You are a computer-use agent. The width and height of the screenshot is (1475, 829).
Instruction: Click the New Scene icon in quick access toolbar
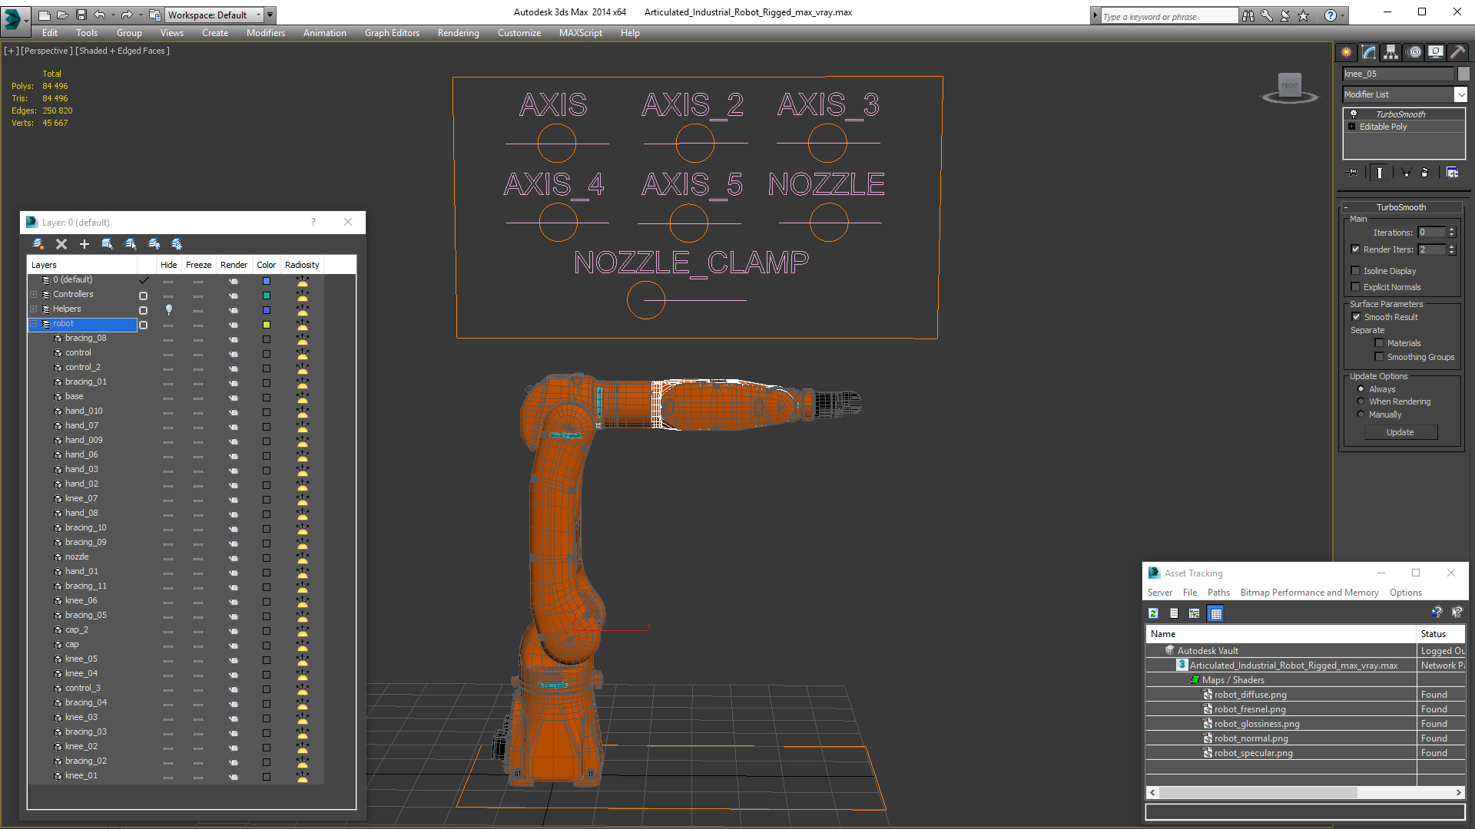[x=45, y=15]
